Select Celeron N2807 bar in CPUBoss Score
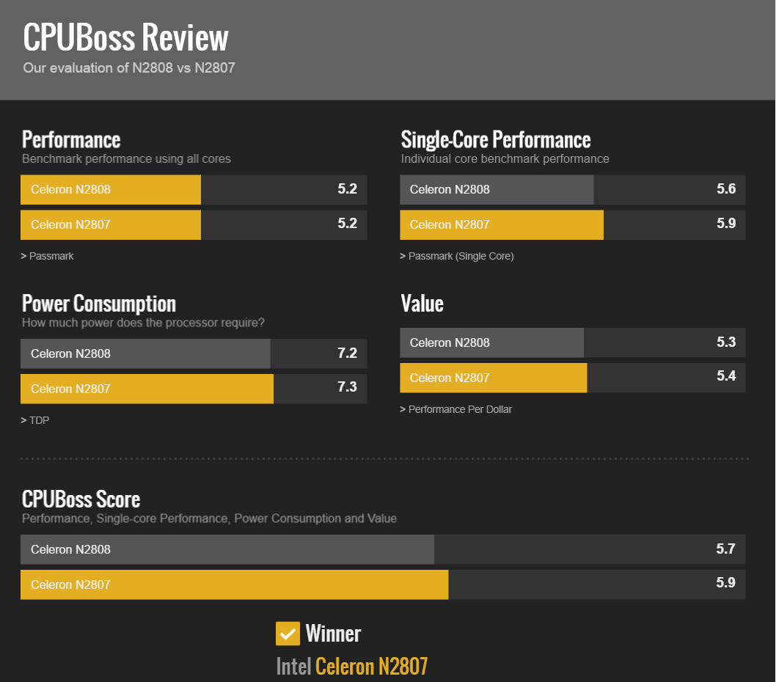The image size is (776, 682). pos(383,584)
